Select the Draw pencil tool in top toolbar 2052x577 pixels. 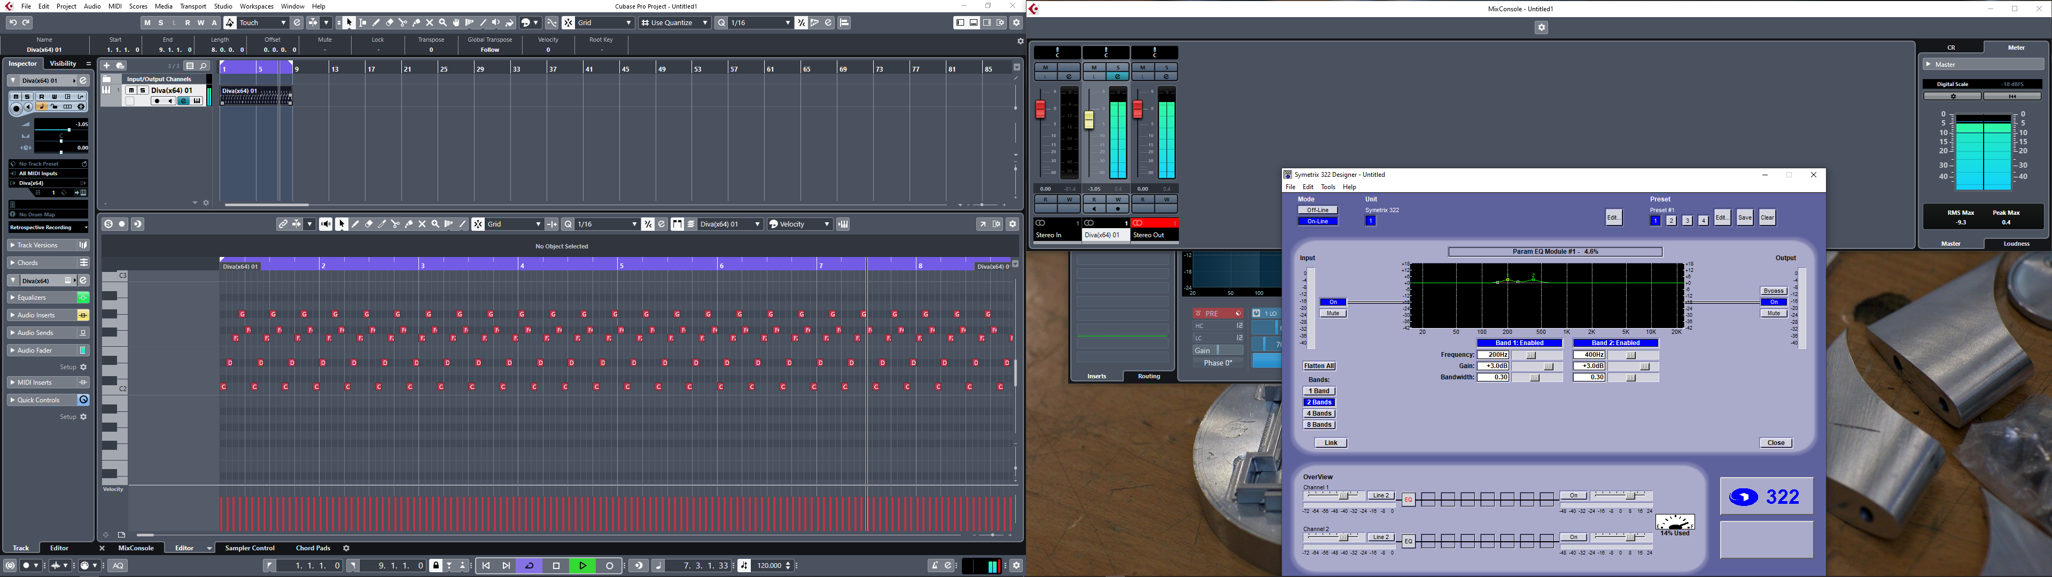pos(376,23)
